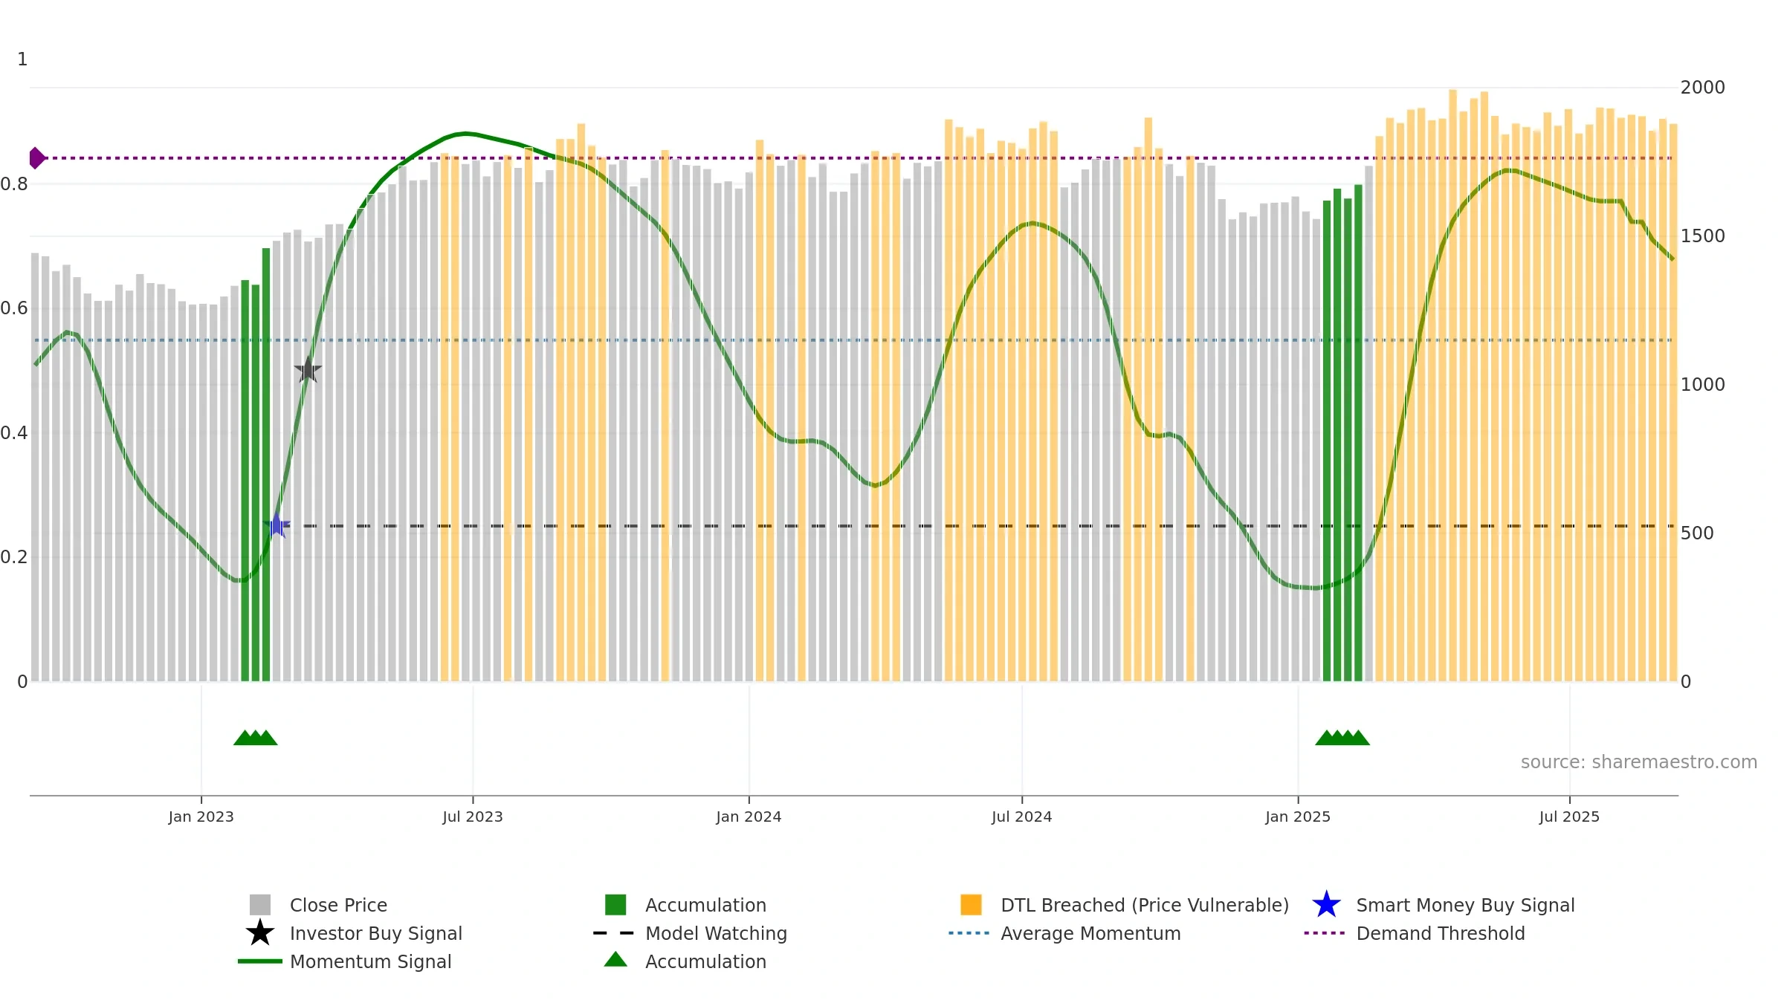Toggle the Investor Buy Signal legend entry

click(354, 933)
